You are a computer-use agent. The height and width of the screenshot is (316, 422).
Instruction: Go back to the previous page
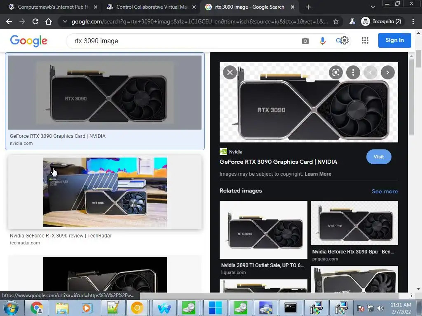(9, 21)
